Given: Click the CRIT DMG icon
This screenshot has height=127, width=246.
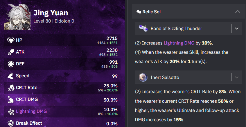Looking at the screenshot, I should pyautogui.click(x=11, y=100).
